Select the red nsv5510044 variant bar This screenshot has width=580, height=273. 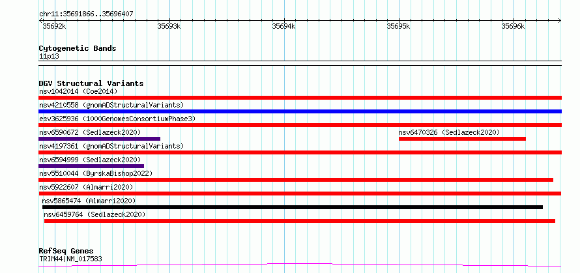point(296,180)
